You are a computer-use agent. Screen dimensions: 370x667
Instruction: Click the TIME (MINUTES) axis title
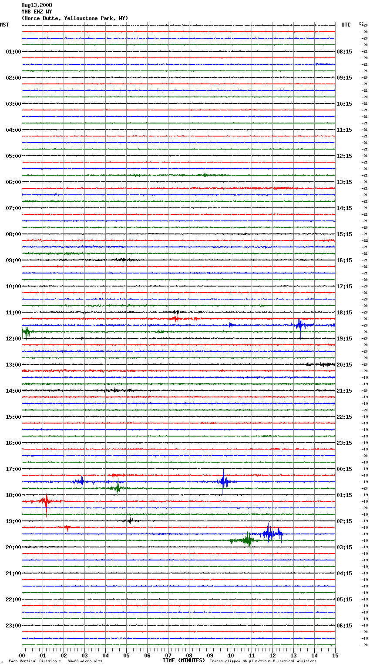coord(184,660)
